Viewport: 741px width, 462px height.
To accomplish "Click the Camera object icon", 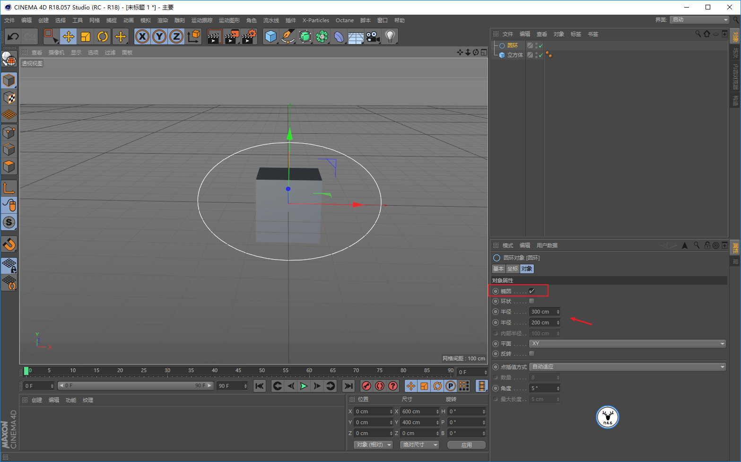I will [x=373, y=36].
